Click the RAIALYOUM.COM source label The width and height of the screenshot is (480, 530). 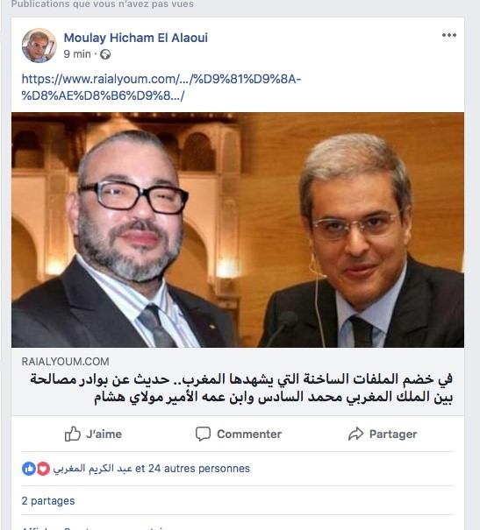tap(65, 361)
